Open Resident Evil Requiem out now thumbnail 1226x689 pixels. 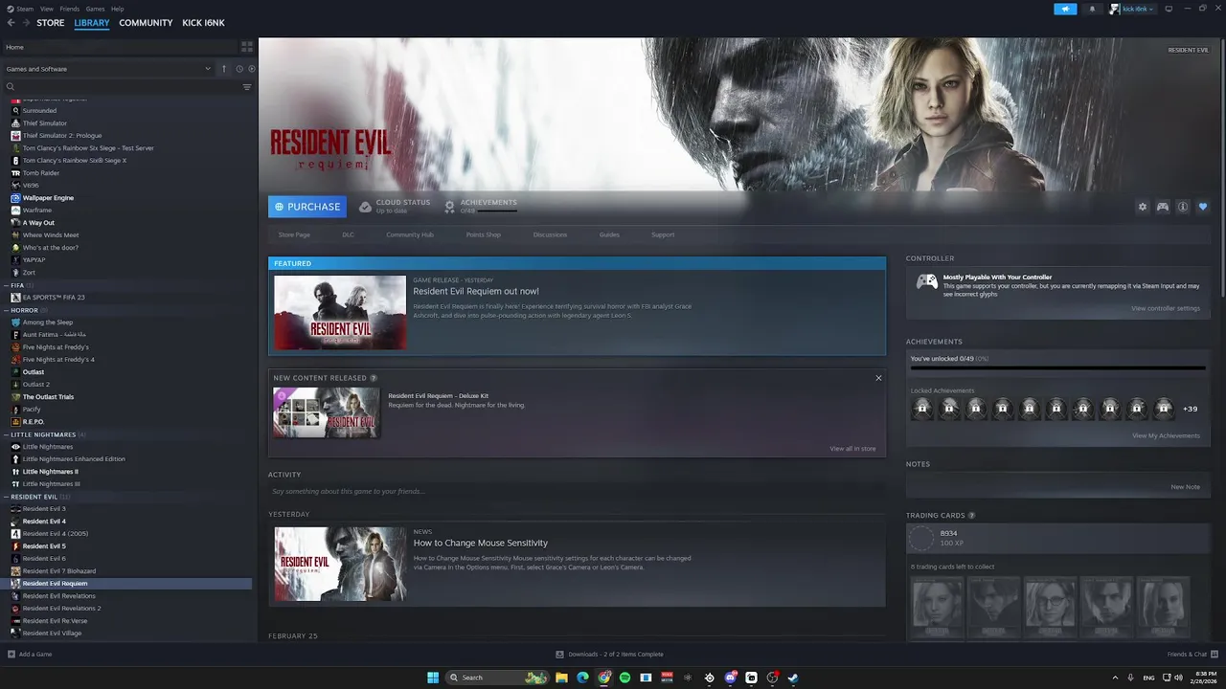point(340,313)
